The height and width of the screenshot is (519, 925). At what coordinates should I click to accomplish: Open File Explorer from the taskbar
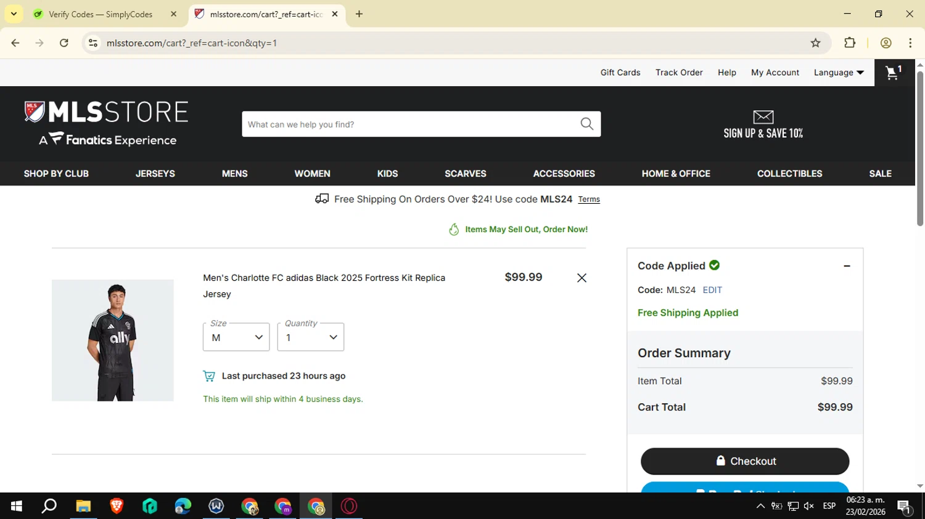click(83, 506)
